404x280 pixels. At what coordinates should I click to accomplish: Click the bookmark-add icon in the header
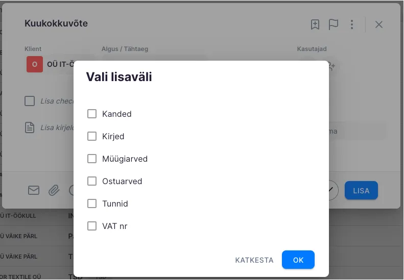click(x=315, y=24)
